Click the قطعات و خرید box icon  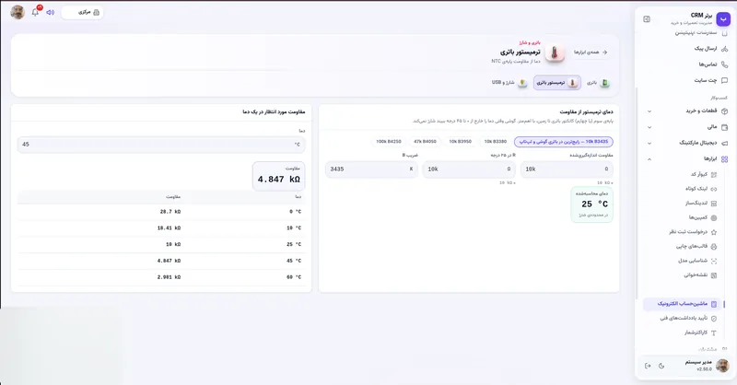tap(724, 111)
